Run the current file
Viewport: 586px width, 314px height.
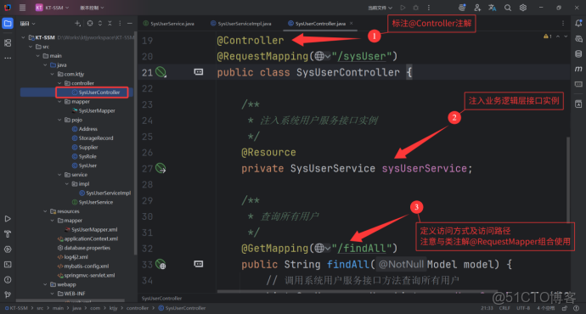point(403,8)
